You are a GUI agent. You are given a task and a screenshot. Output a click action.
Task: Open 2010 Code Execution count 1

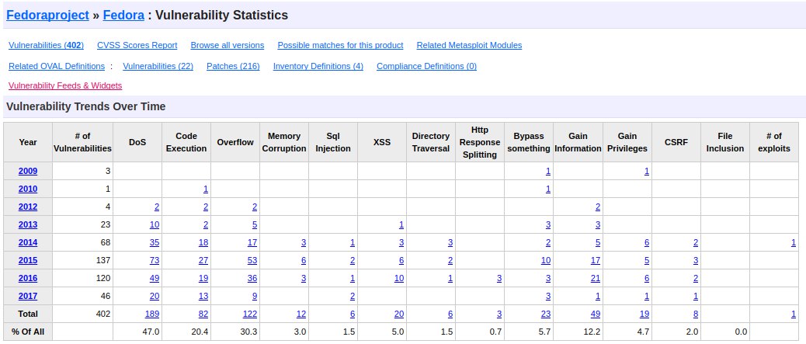[206, 189]
